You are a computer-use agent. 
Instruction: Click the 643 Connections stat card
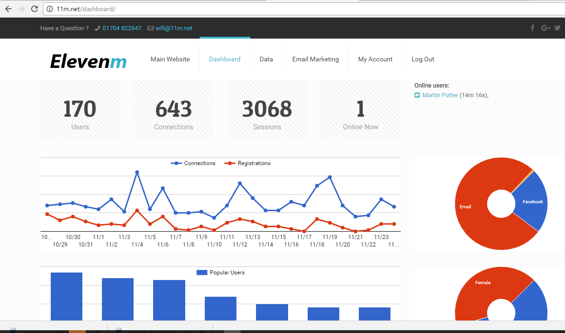point(174,111)
